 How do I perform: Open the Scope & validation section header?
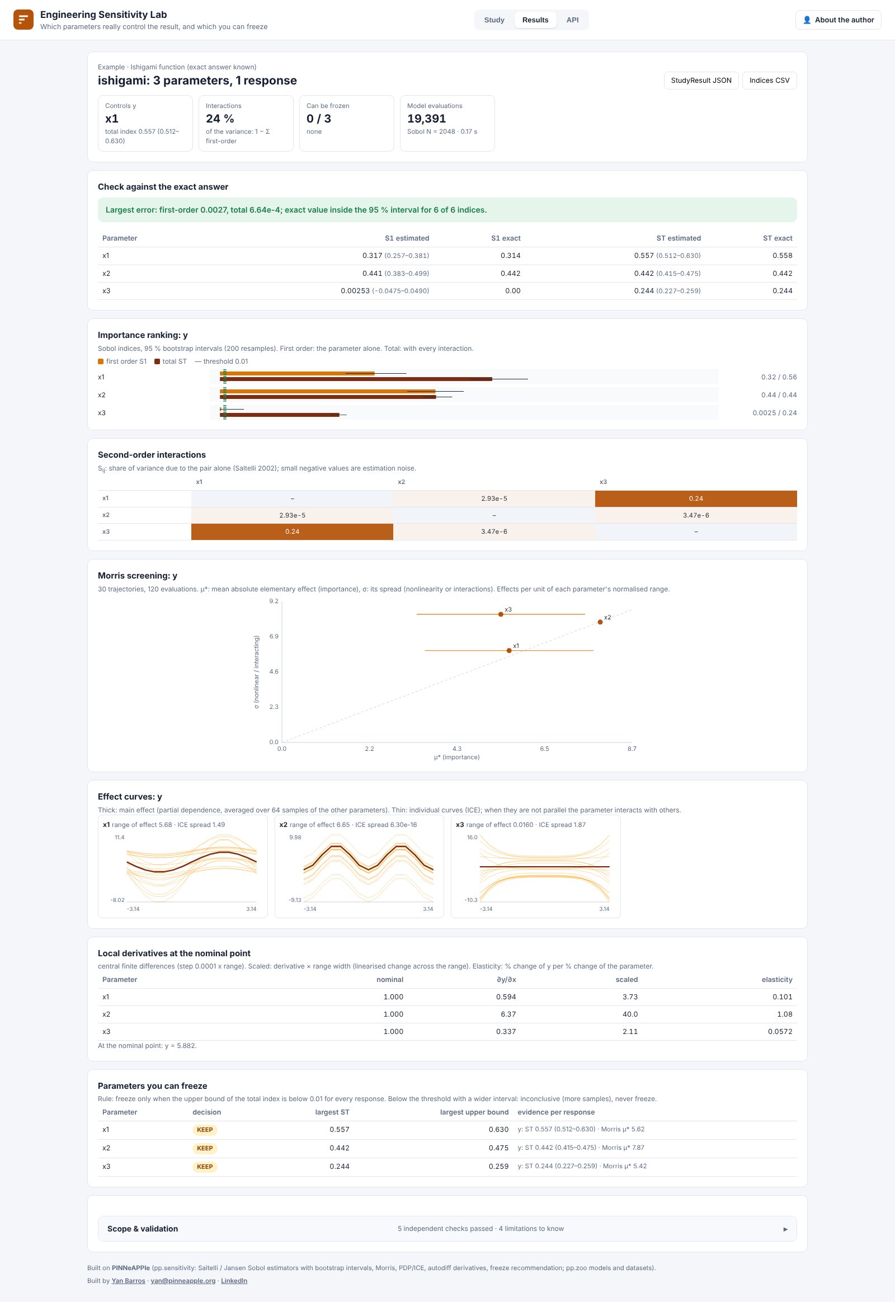447,1229
